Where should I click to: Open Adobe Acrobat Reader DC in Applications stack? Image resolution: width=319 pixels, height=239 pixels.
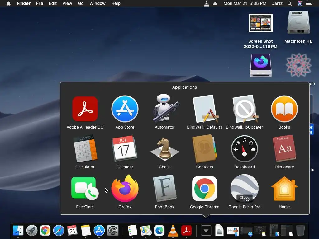85,109
